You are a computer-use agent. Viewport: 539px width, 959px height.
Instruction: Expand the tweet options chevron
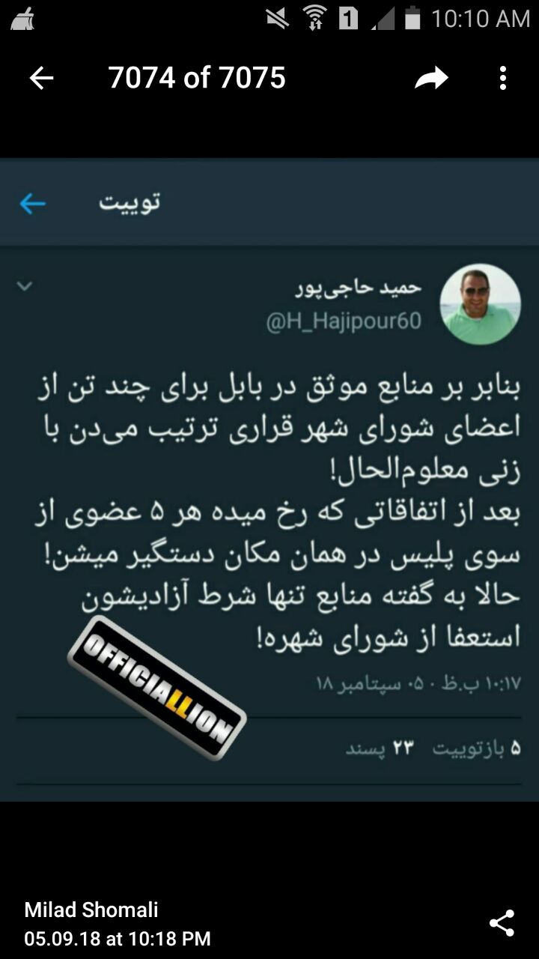[x=25, y=285]
